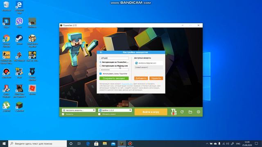Select TLauncher authorization radio button
The width and height of the screenshot is (262, 147).
click(100, 62)
